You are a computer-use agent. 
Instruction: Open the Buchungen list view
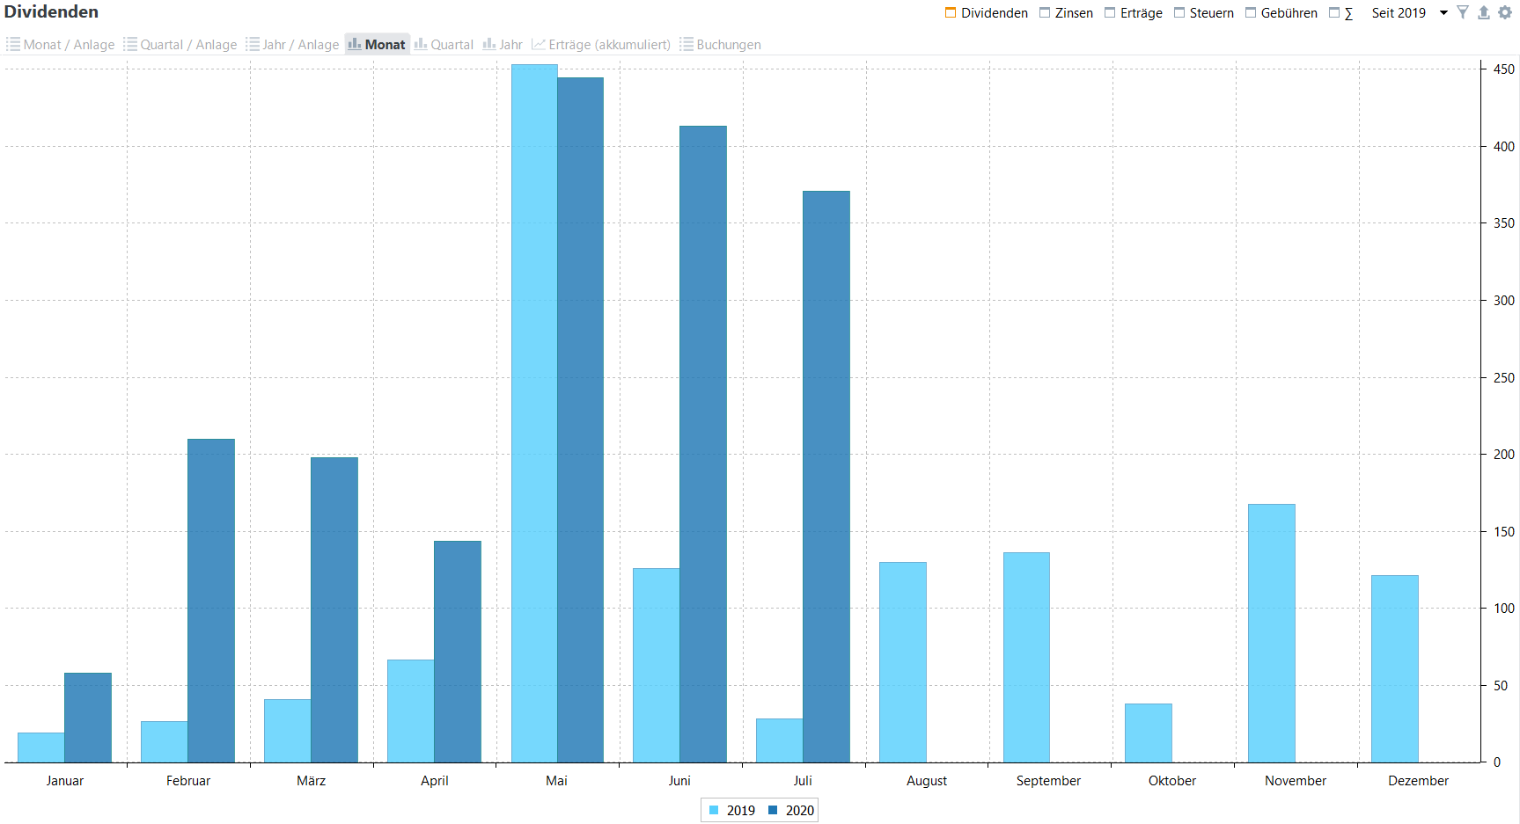[x=720, y=45]
